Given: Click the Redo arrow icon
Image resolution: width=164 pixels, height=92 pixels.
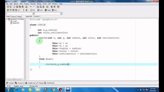Looking at the screenshot, I should point(34,7).
